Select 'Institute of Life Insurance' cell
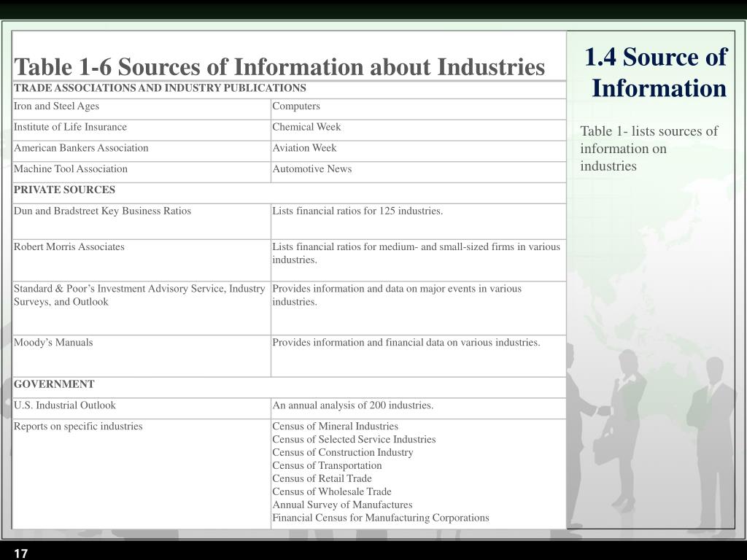The width and height of the screenshot is (747, 560). (142, 130)
